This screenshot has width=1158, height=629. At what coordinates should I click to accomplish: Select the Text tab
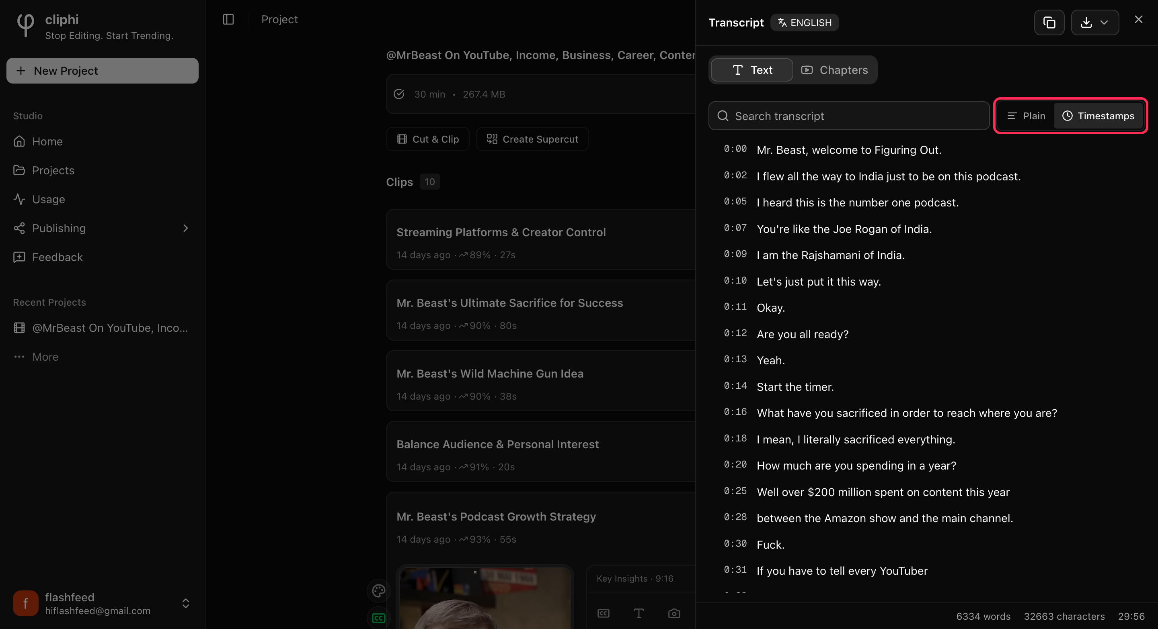(751, 70)
